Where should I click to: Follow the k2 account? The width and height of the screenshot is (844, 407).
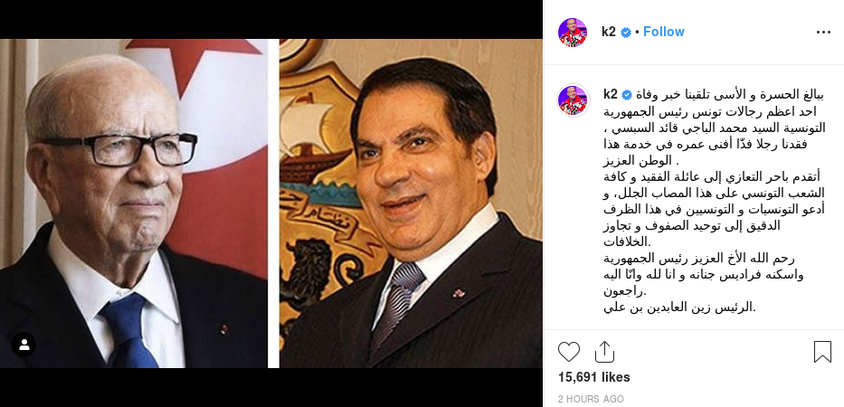click(664, 32)
